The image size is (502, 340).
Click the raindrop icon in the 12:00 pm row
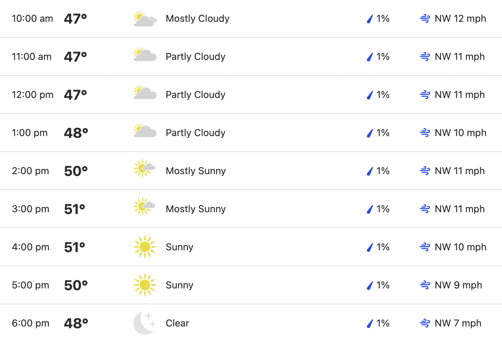point(370,95)
